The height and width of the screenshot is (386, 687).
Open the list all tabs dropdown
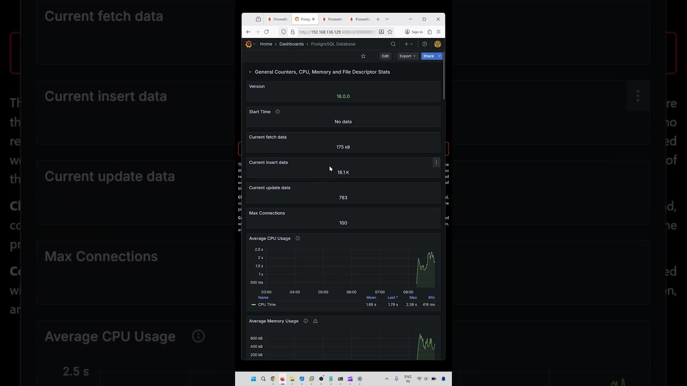(x=387, y=19)
